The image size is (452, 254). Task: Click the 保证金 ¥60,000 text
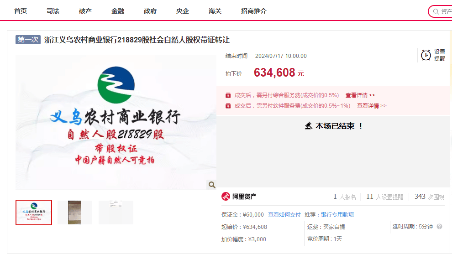tap(242, 214)
